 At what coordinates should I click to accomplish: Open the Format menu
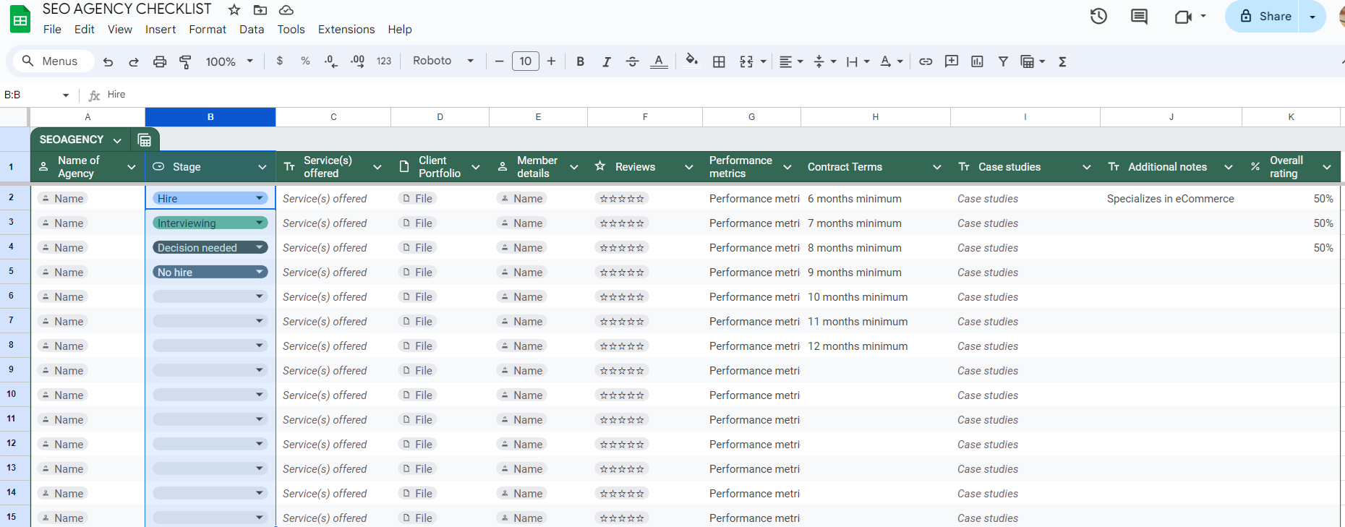coord(208,29)
